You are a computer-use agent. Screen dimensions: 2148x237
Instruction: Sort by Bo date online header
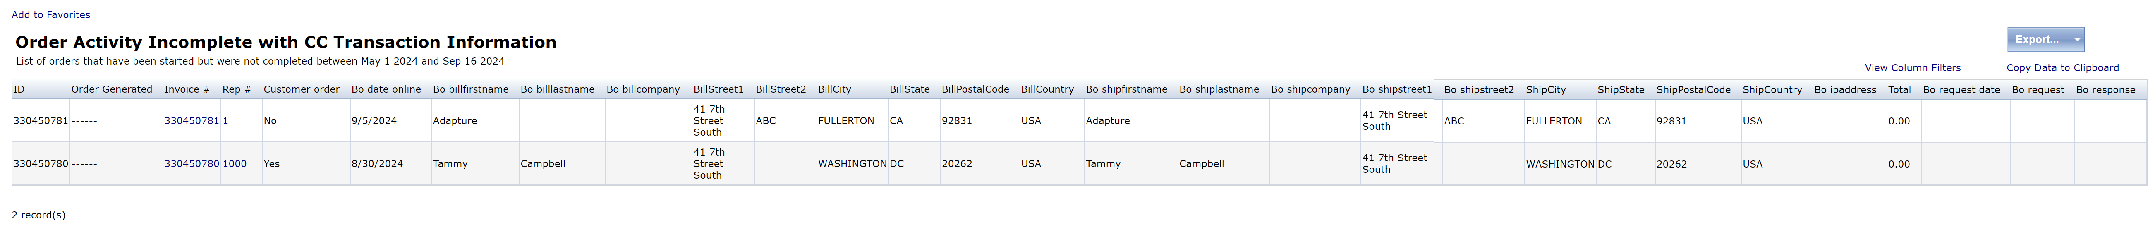386,89
